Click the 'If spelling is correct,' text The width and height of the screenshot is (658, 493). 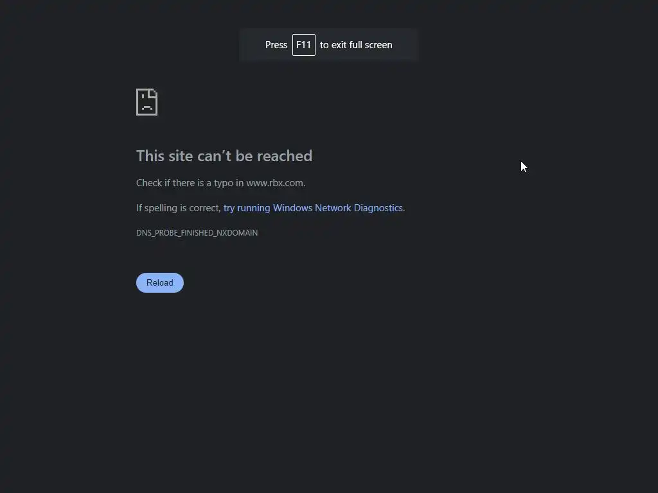179,208
